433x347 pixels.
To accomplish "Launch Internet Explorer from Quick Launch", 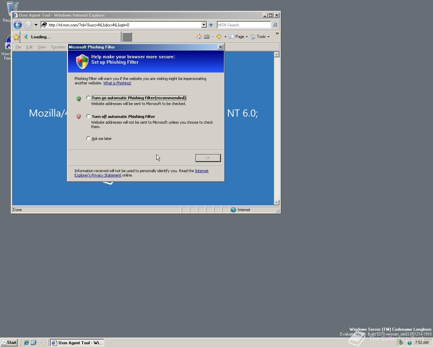I will click(26, 343).
